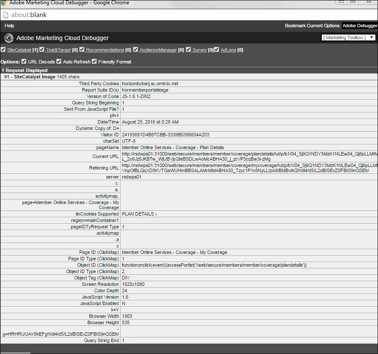Click the Color Depth value 24
This screenshot has height=354, width=378.
pos(124,291)
